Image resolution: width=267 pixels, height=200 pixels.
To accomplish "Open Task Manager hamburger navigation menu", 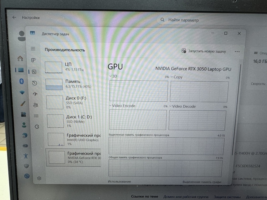I will (x=33, y=49).
